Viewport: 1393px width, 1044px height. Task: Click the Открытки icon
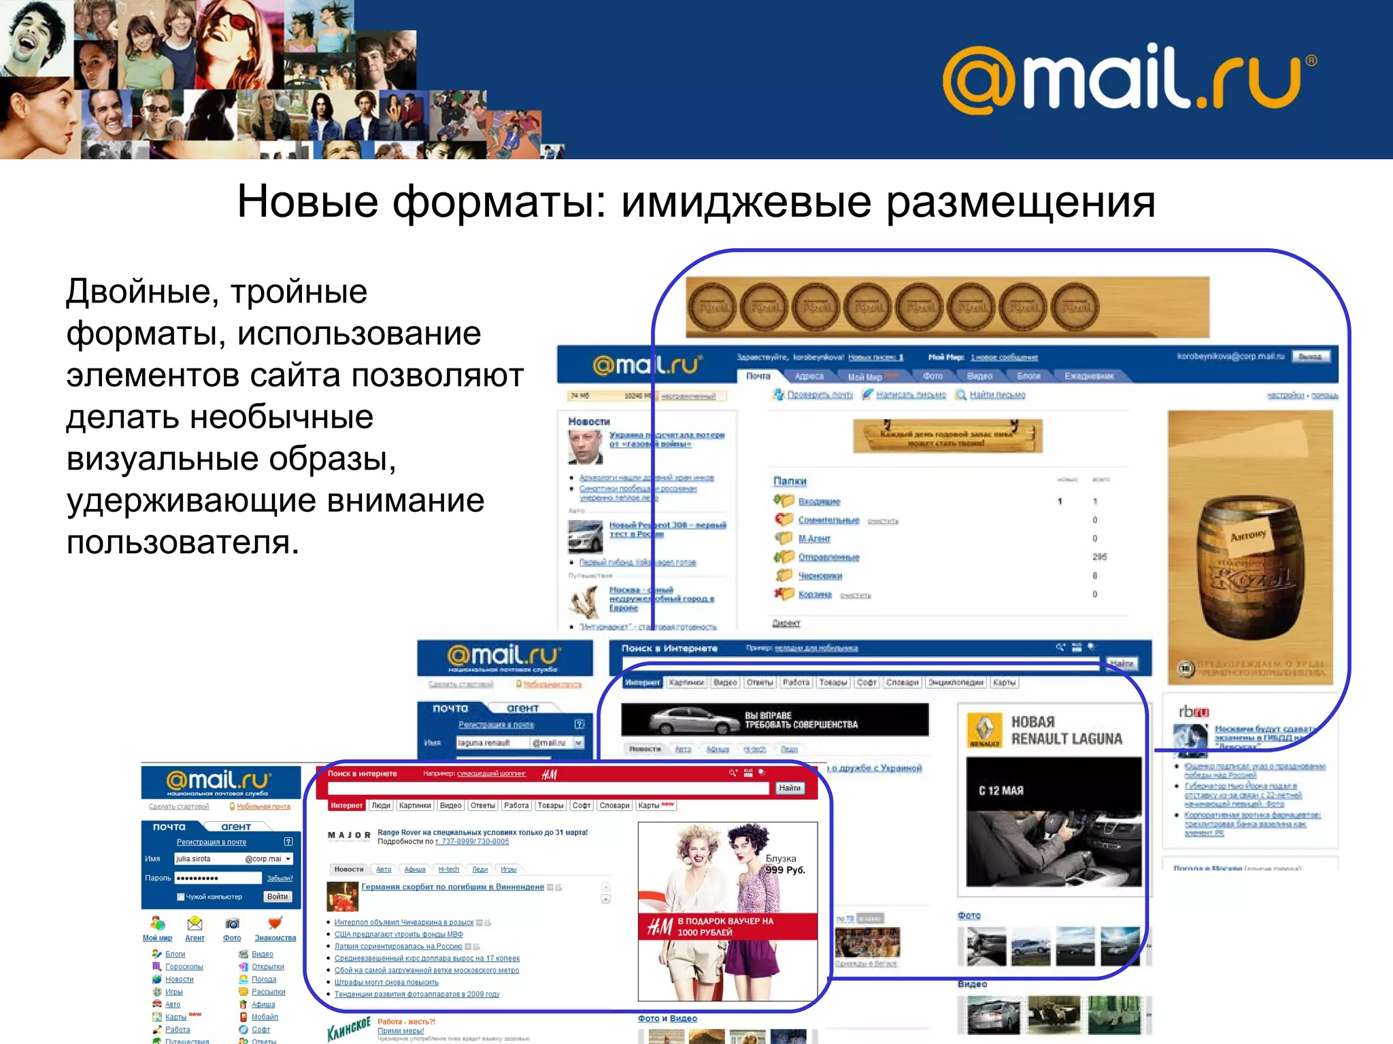click(x=244, y=966)
